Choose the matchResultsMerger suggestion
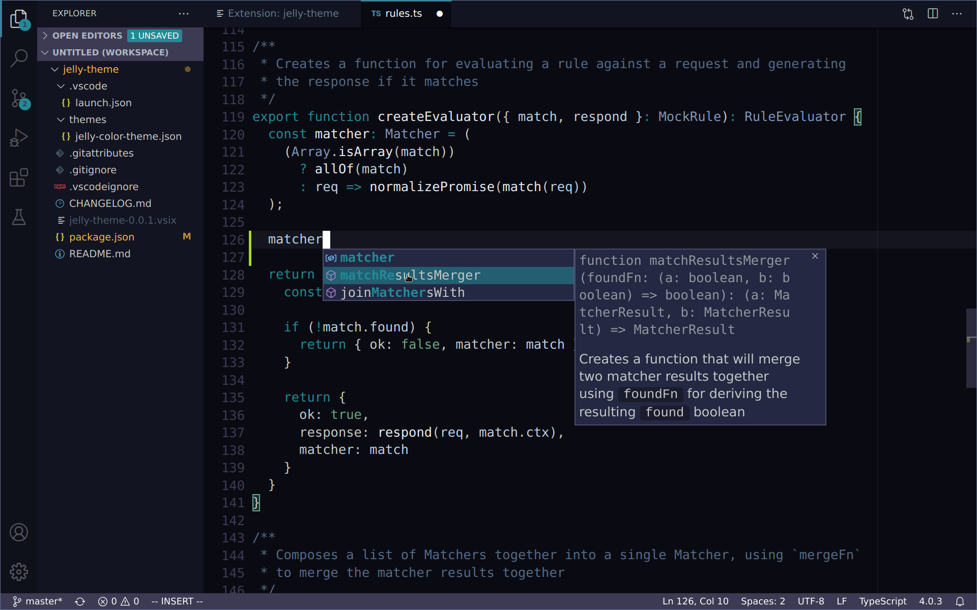The image size is (977, 610). pyautogui.click(x=448, y=276)
